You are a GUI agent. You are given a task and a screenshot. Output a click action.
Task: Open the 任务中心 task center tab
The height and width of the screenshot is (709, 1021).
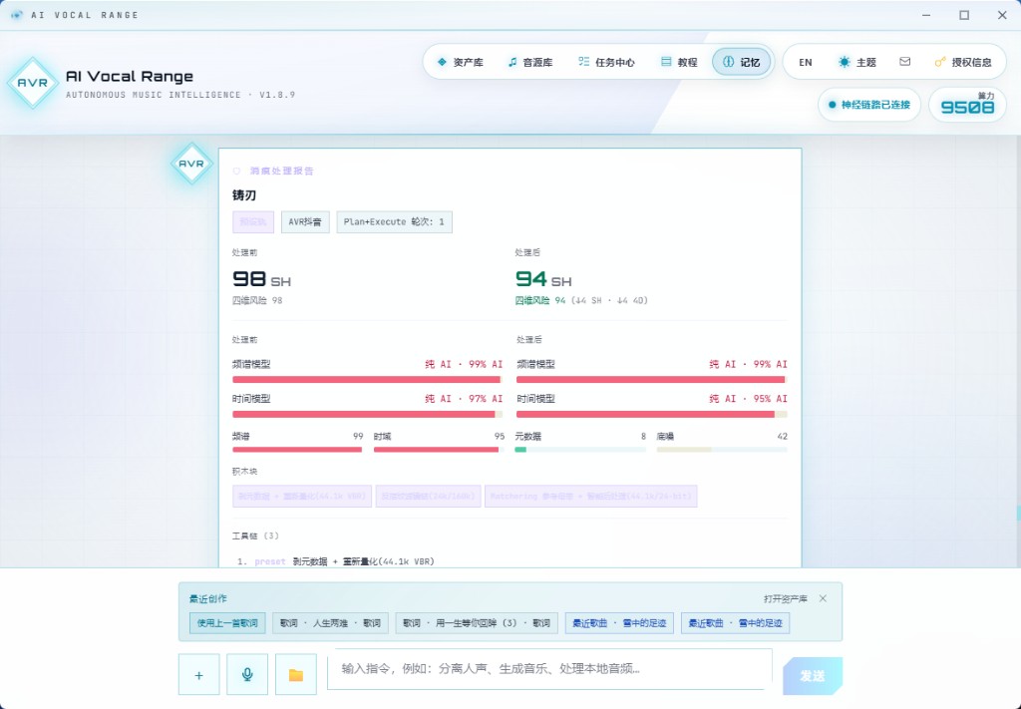point(606,62)
